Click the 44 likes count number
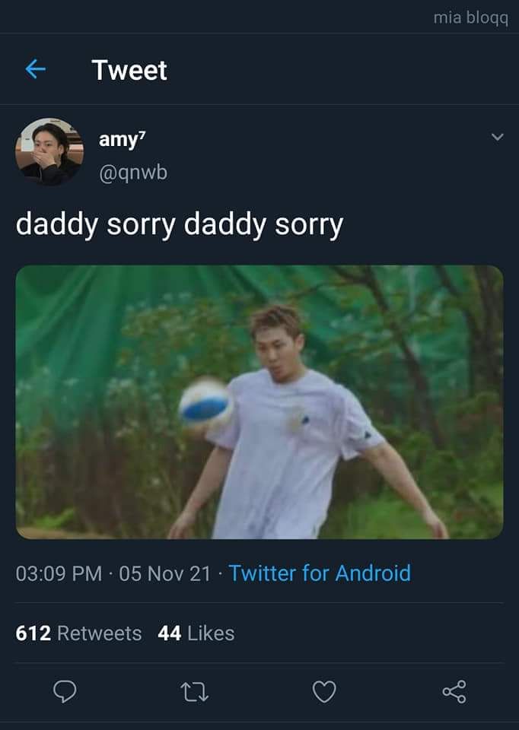Viewport: 519px width, 730px height. click(170, 633)
